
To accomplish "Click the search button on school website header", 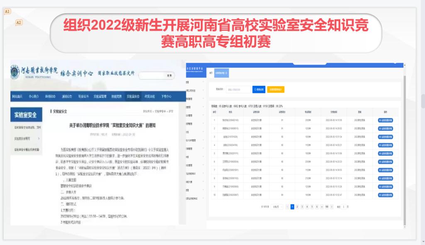I will (x=169, y=76).
